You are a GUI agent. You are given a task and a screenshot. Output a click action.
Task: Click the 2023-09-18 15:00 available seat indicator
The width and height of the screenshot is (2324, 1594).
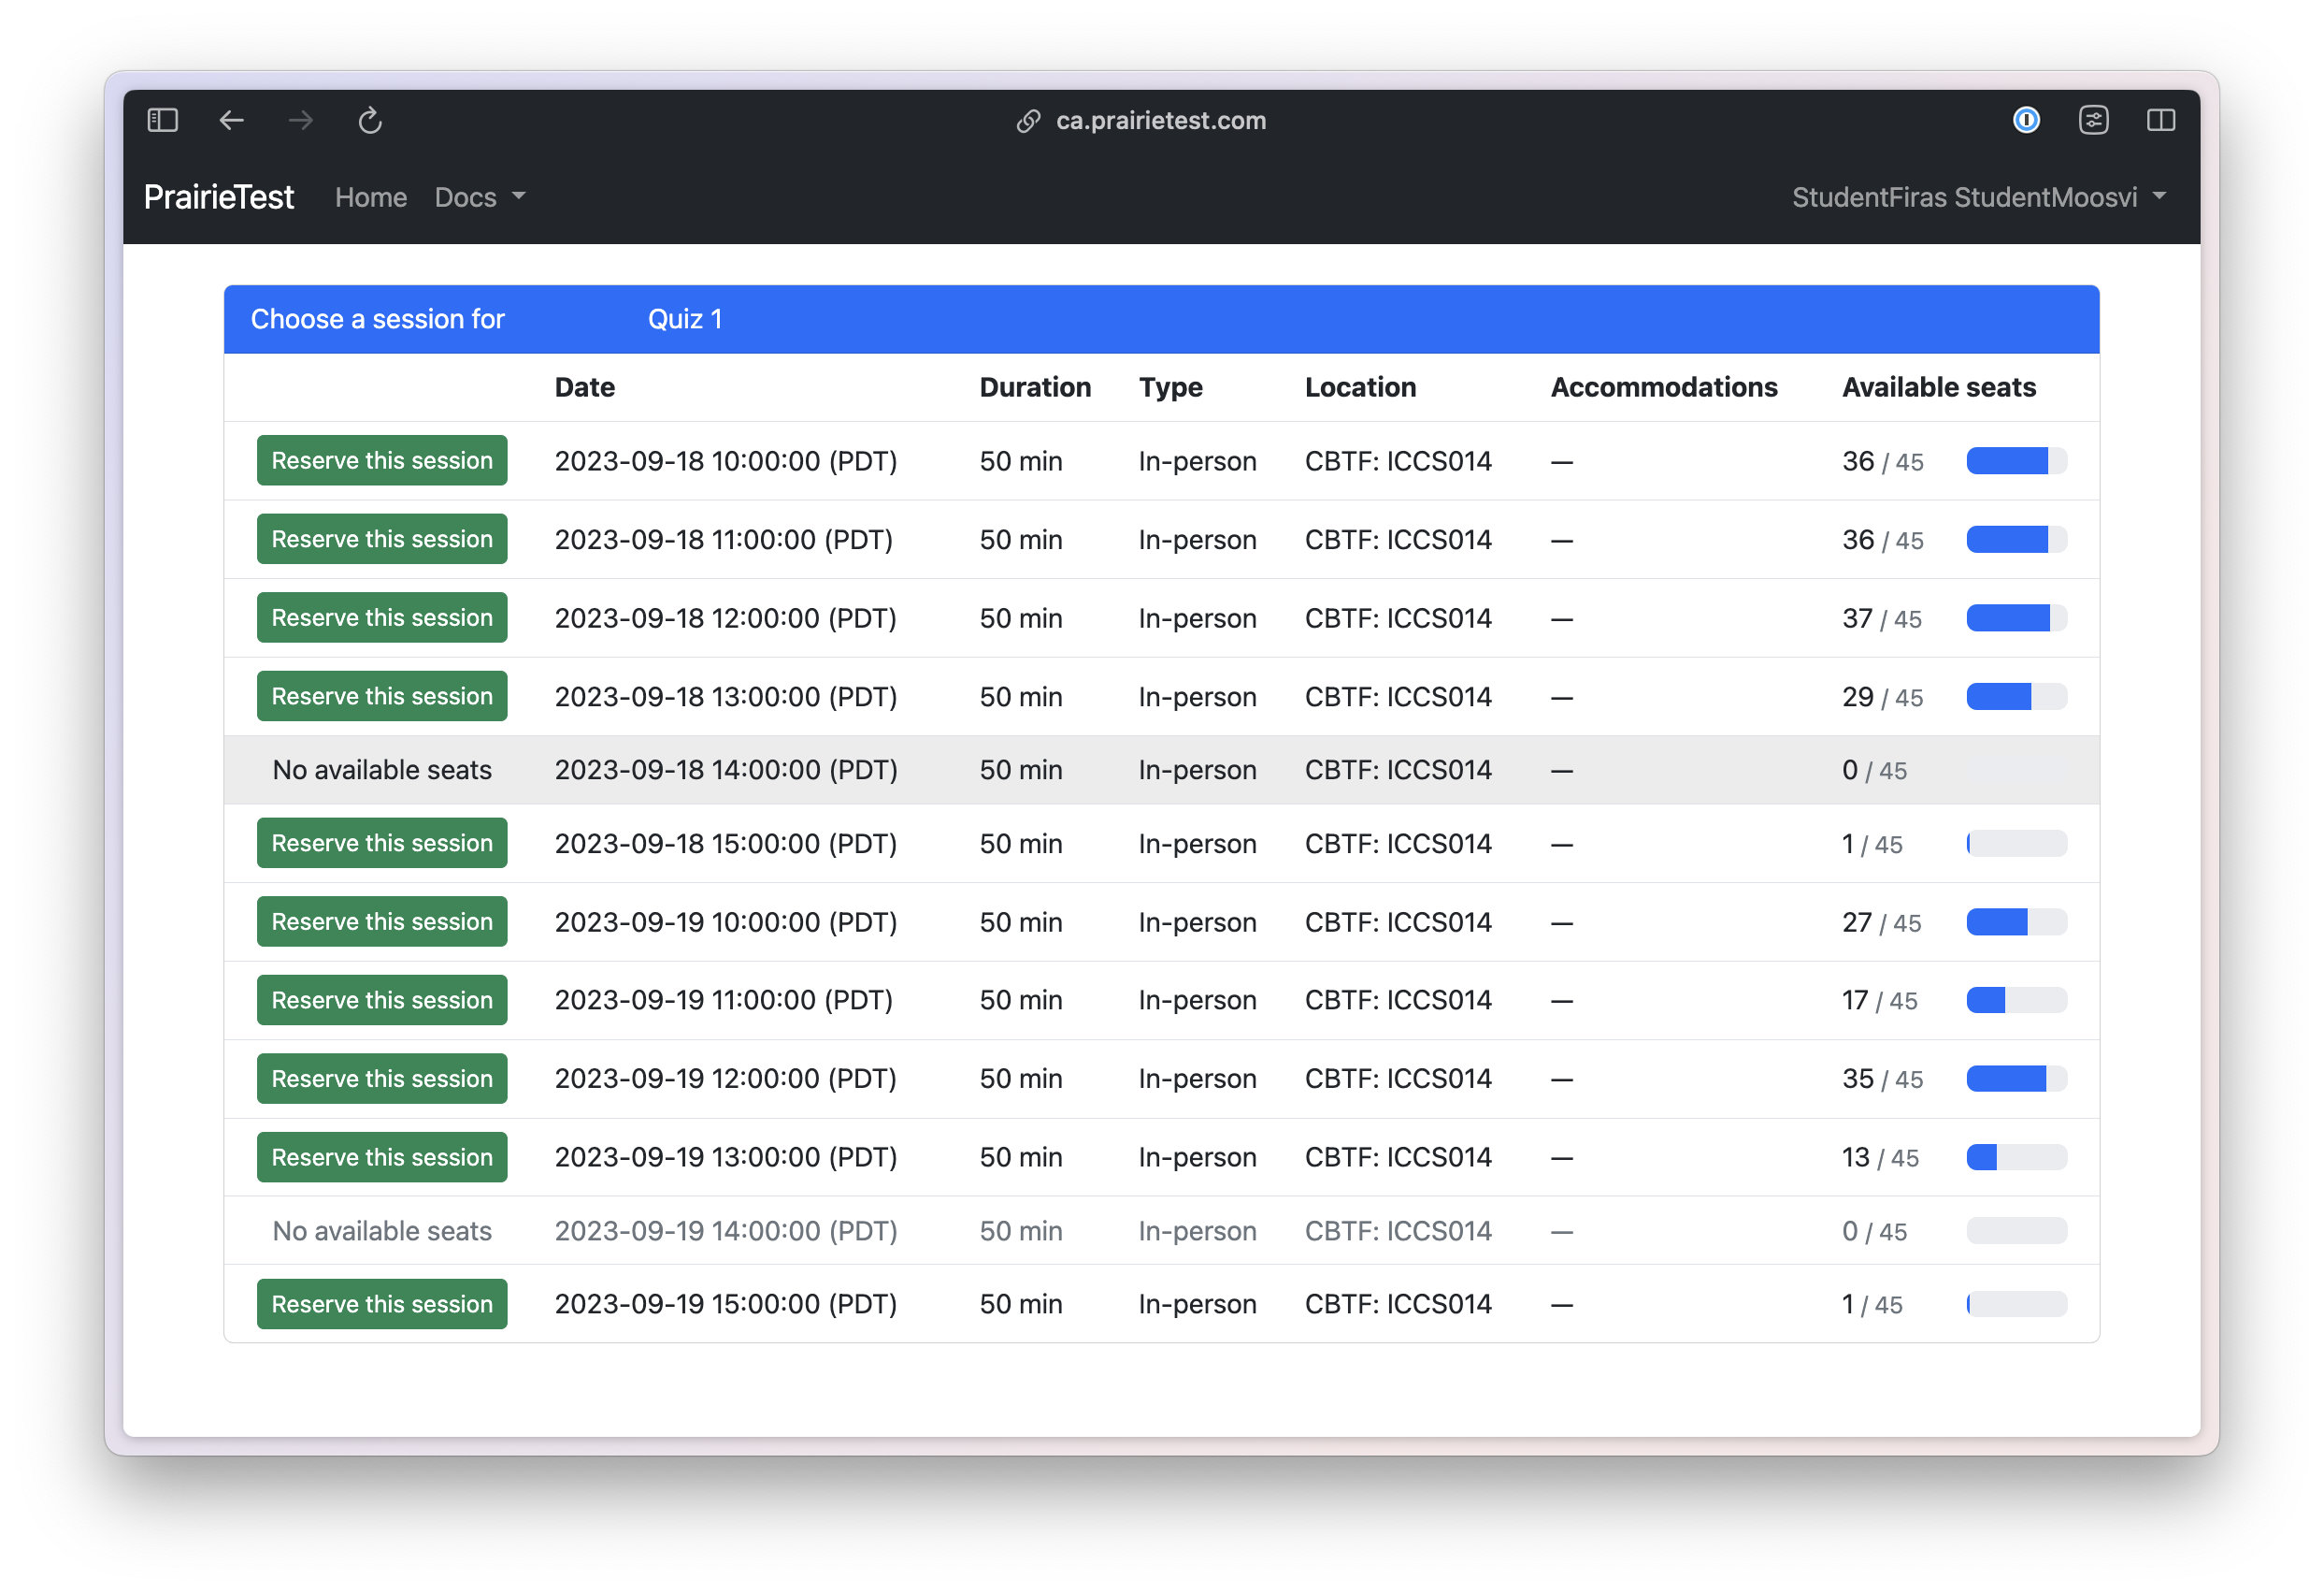[2014, 845]
